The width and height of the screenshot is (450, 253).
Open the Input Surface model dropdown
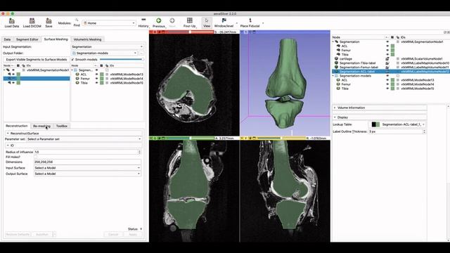(87, 168)
